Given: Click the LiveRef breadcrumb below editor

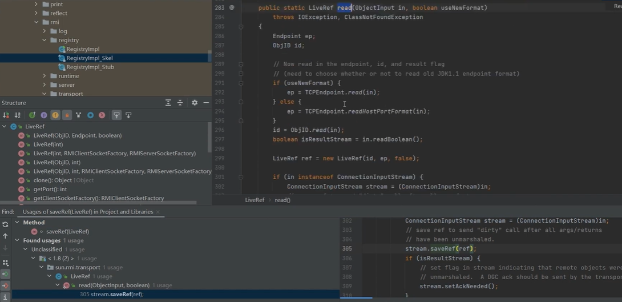Looking at the screenshot, I should click(255, 200).
